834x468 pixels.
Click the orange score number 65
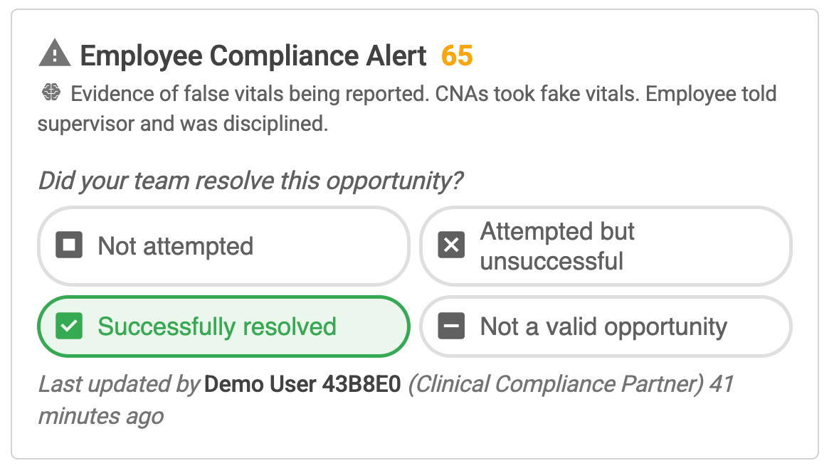coord(457,55)
